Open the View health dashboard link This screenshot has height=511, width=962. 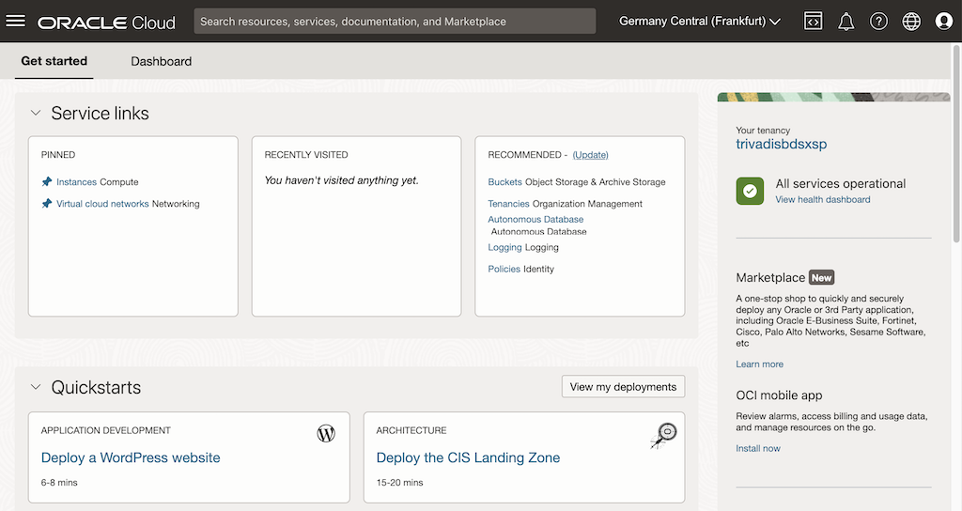pos(823,199)
